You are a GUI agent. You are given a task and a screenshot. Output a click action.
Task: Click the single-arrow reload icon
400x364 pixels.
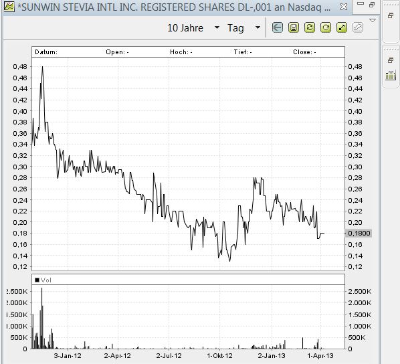(326, 27)
